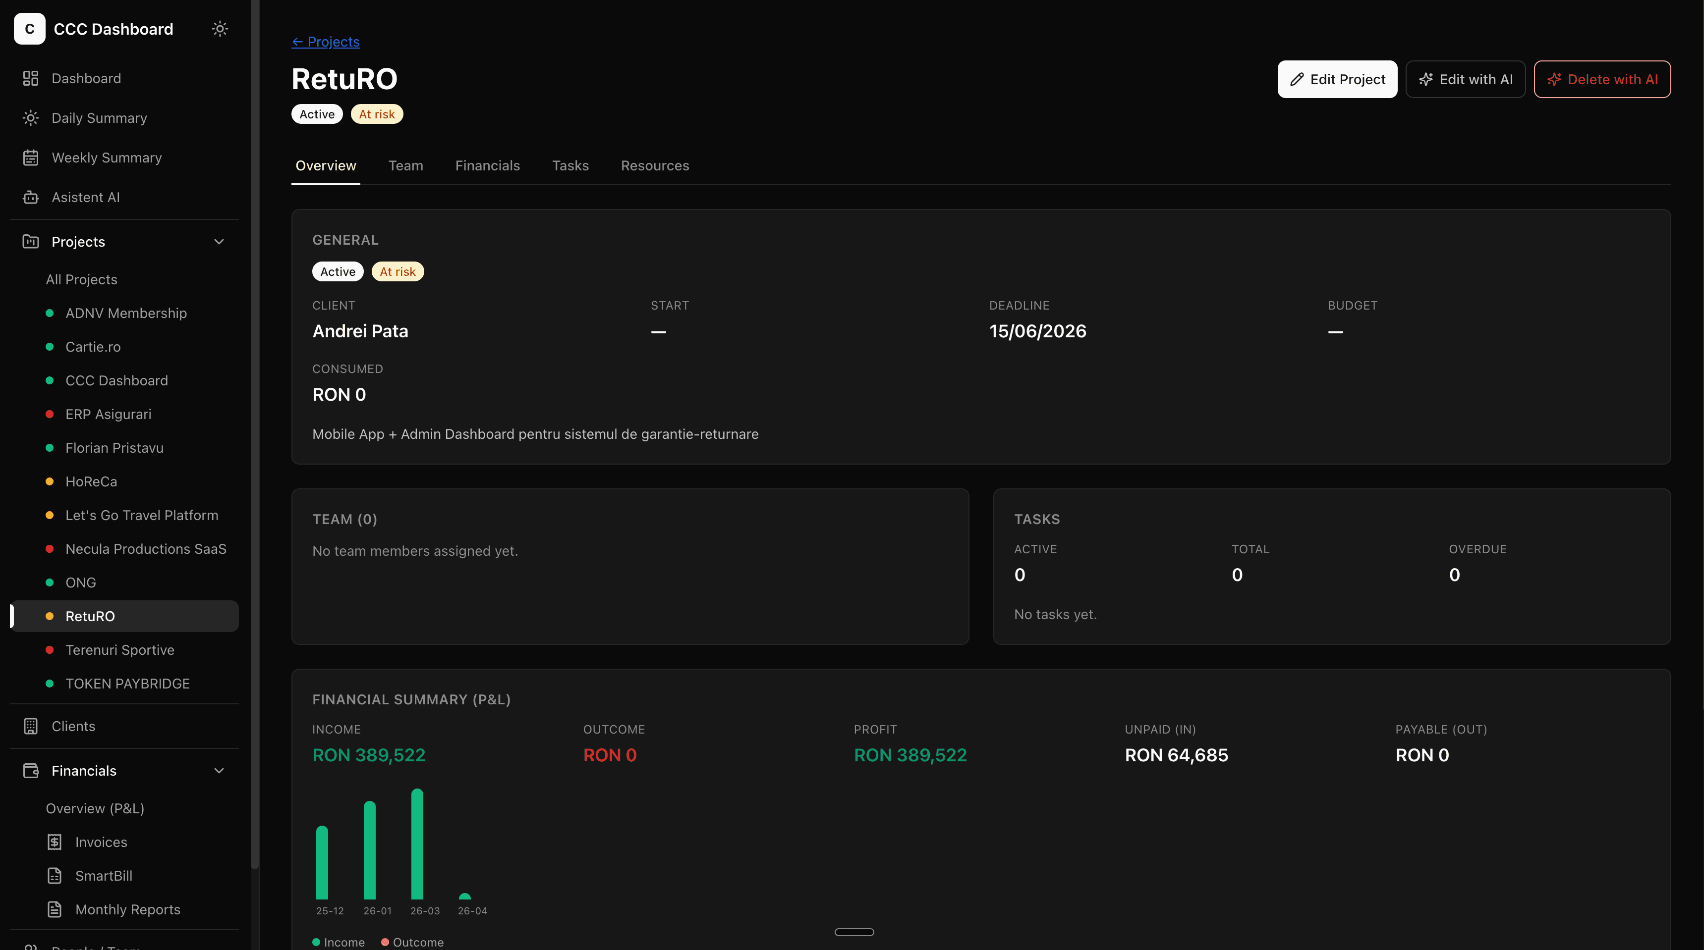Click the Weekly Summary calendar icon
The height and width of the screenshot is (950, 1704).
[30, 158]
